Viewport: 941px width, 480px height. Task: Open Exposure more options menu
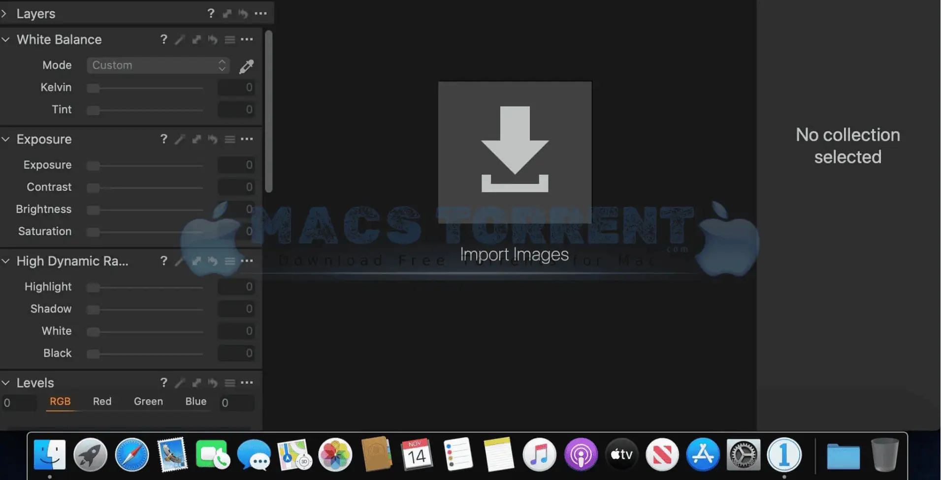click(247, 139)
